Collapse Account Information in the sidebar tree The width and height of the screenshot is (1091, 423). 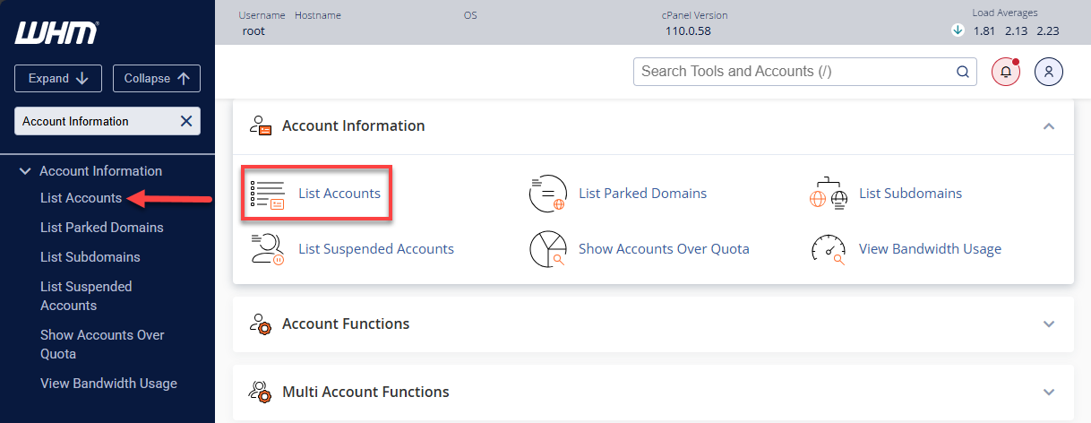pos(25,171)
